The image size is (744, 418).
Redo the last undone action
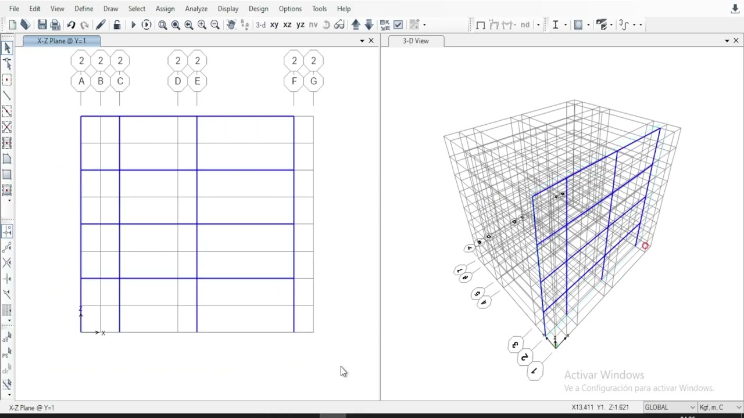84,24
